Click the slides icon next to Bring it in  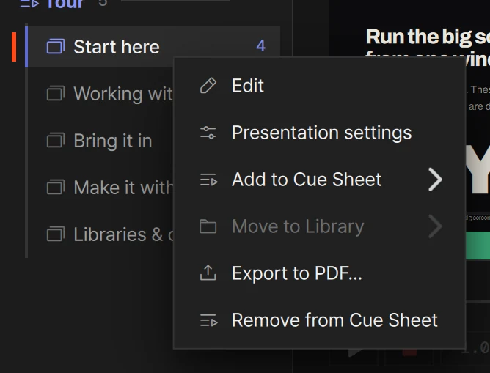(56, 140)
